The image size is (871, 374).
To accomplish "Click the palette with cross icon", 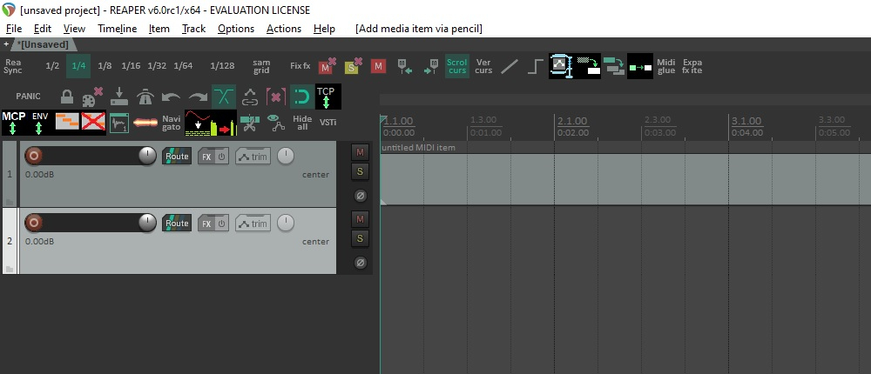I will tap(92, 97).
